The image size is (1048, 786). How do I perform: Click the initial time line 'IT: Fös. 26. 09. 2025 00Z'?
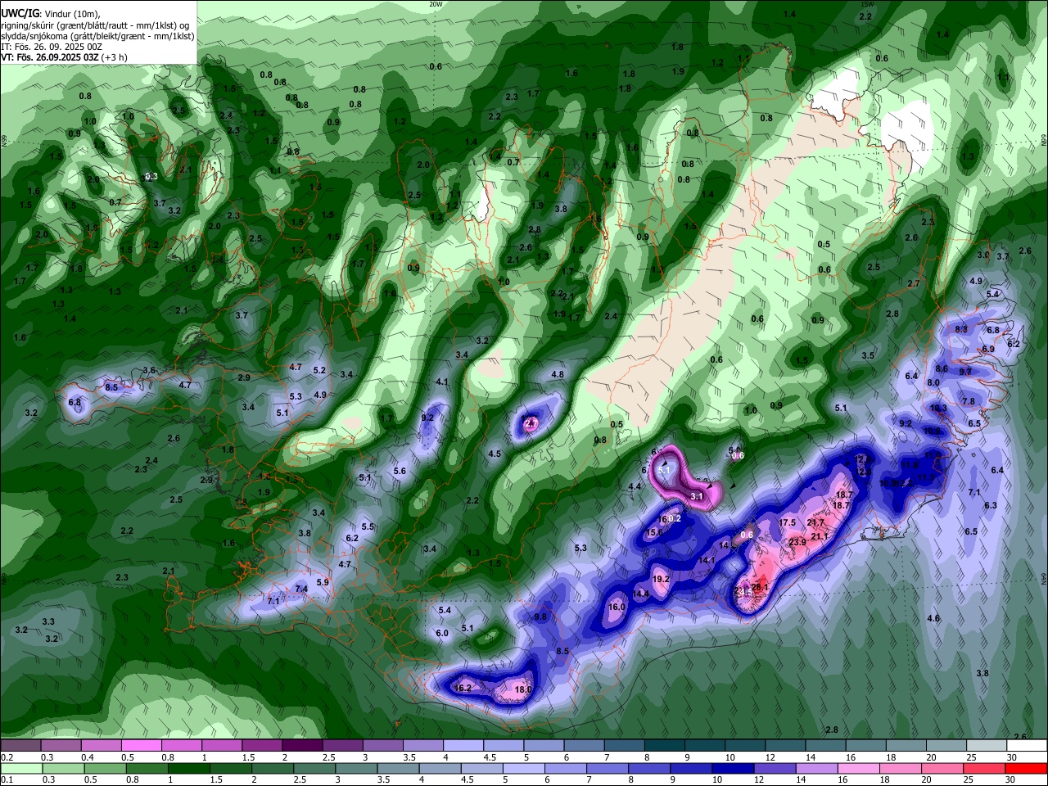52,47
